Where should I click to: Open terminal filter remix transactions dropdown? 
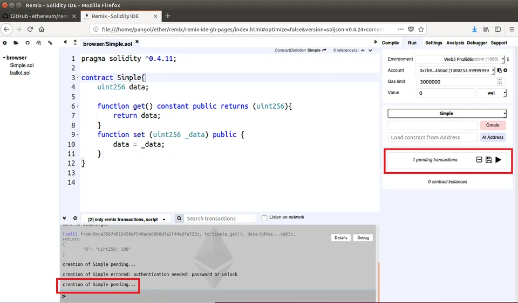pos(125,220)
